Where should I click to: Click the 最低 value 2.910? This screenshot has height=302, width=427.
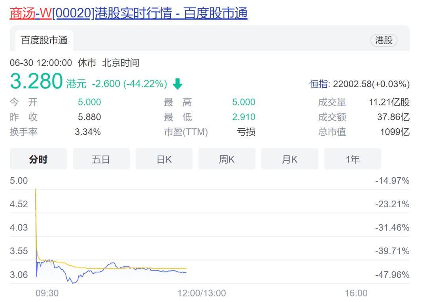point(244,117)
